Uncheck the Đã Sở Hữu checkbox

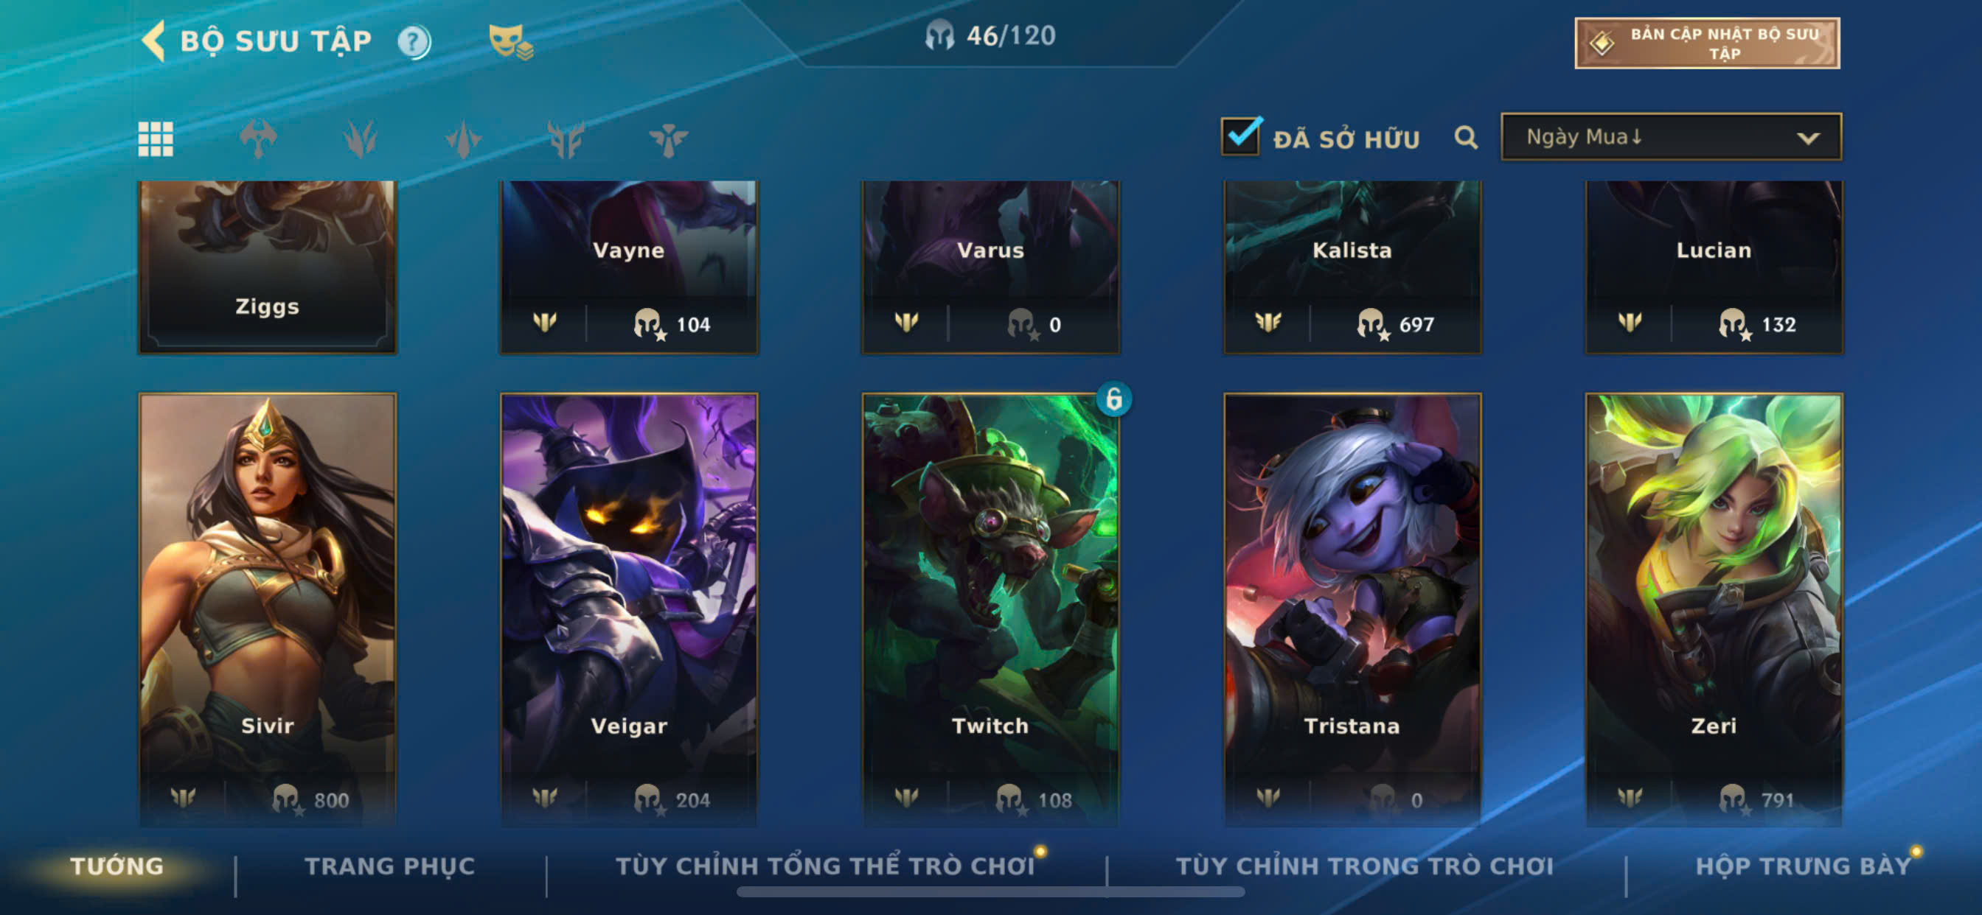[1240, 136]
